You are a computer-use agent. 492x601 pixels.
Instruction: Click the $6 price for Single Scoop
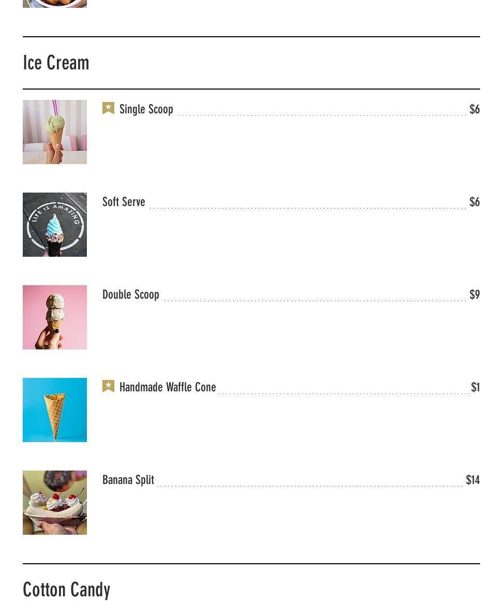click(x=474, y=109)
